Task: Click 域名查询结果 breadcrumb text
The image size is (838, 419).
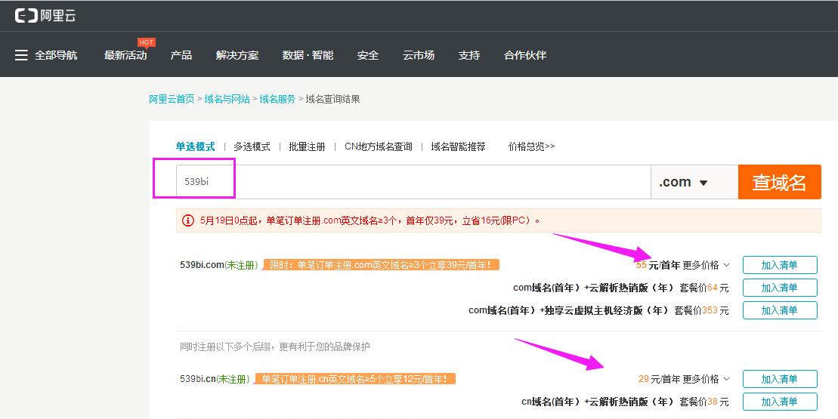Action: coord(332,99)
